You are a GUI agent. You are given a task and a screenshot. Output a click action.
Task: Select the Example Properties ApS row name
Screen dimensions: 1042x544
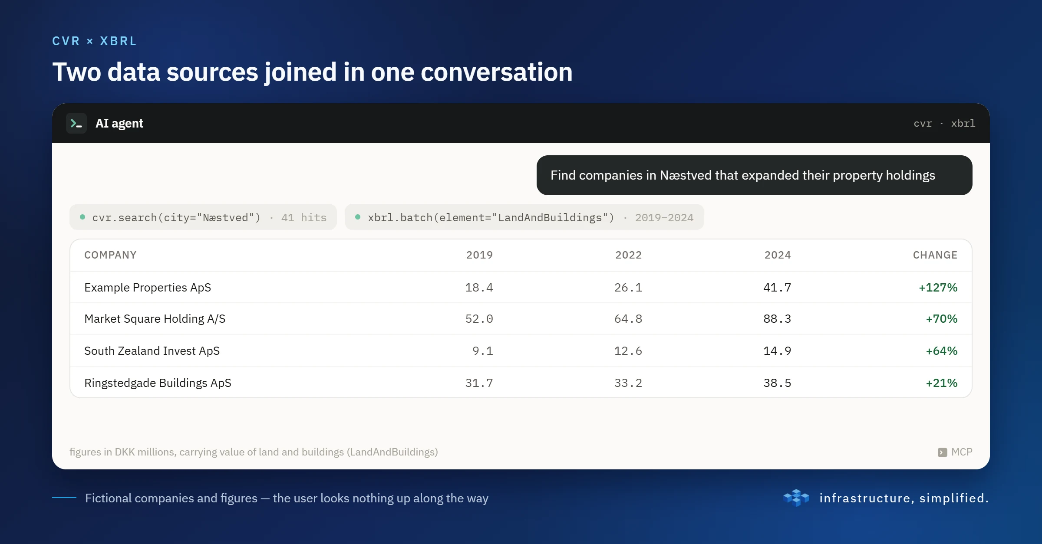click(x=148, y=288)
